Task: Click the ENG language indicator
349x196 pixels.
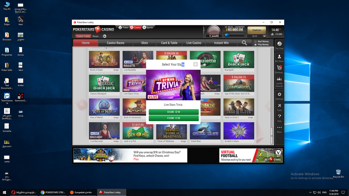Action: coord(324,193)
